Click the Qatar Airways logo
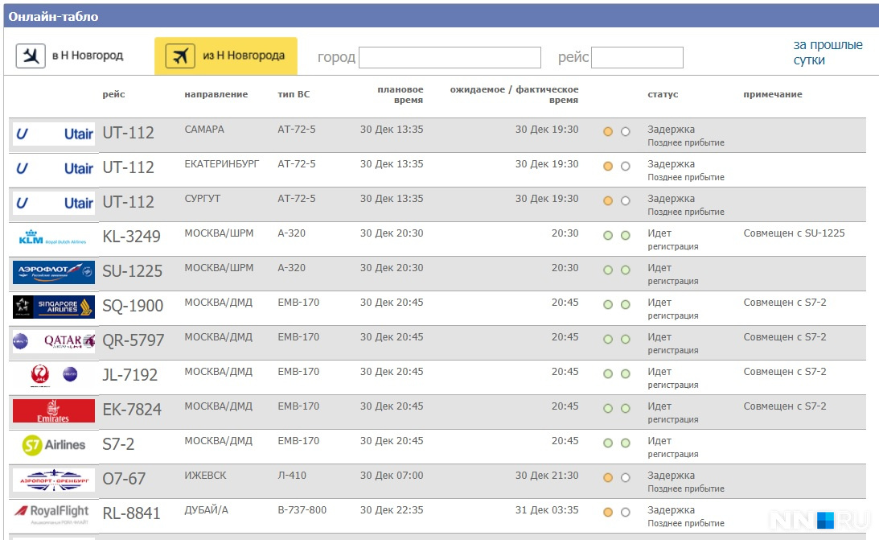Image resolution: width=879 pixels, height=540 pixels. (x=54, y=341)
